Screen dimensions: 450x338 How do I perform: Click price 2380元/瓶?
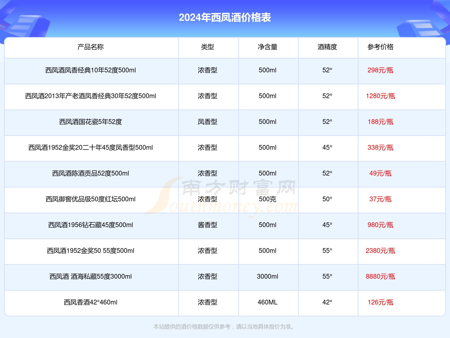click(380, 251)
